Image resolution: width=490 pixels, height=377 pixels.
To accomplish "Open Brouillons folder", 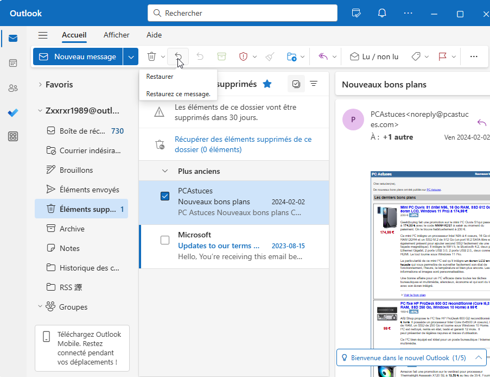I will (81, 170).
